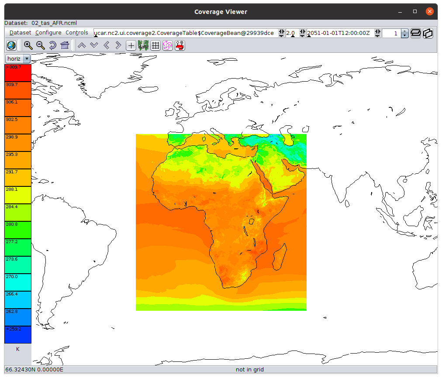Reset map to home view
Viewport: 442px width, 378px height.
(x=65, y=45)
